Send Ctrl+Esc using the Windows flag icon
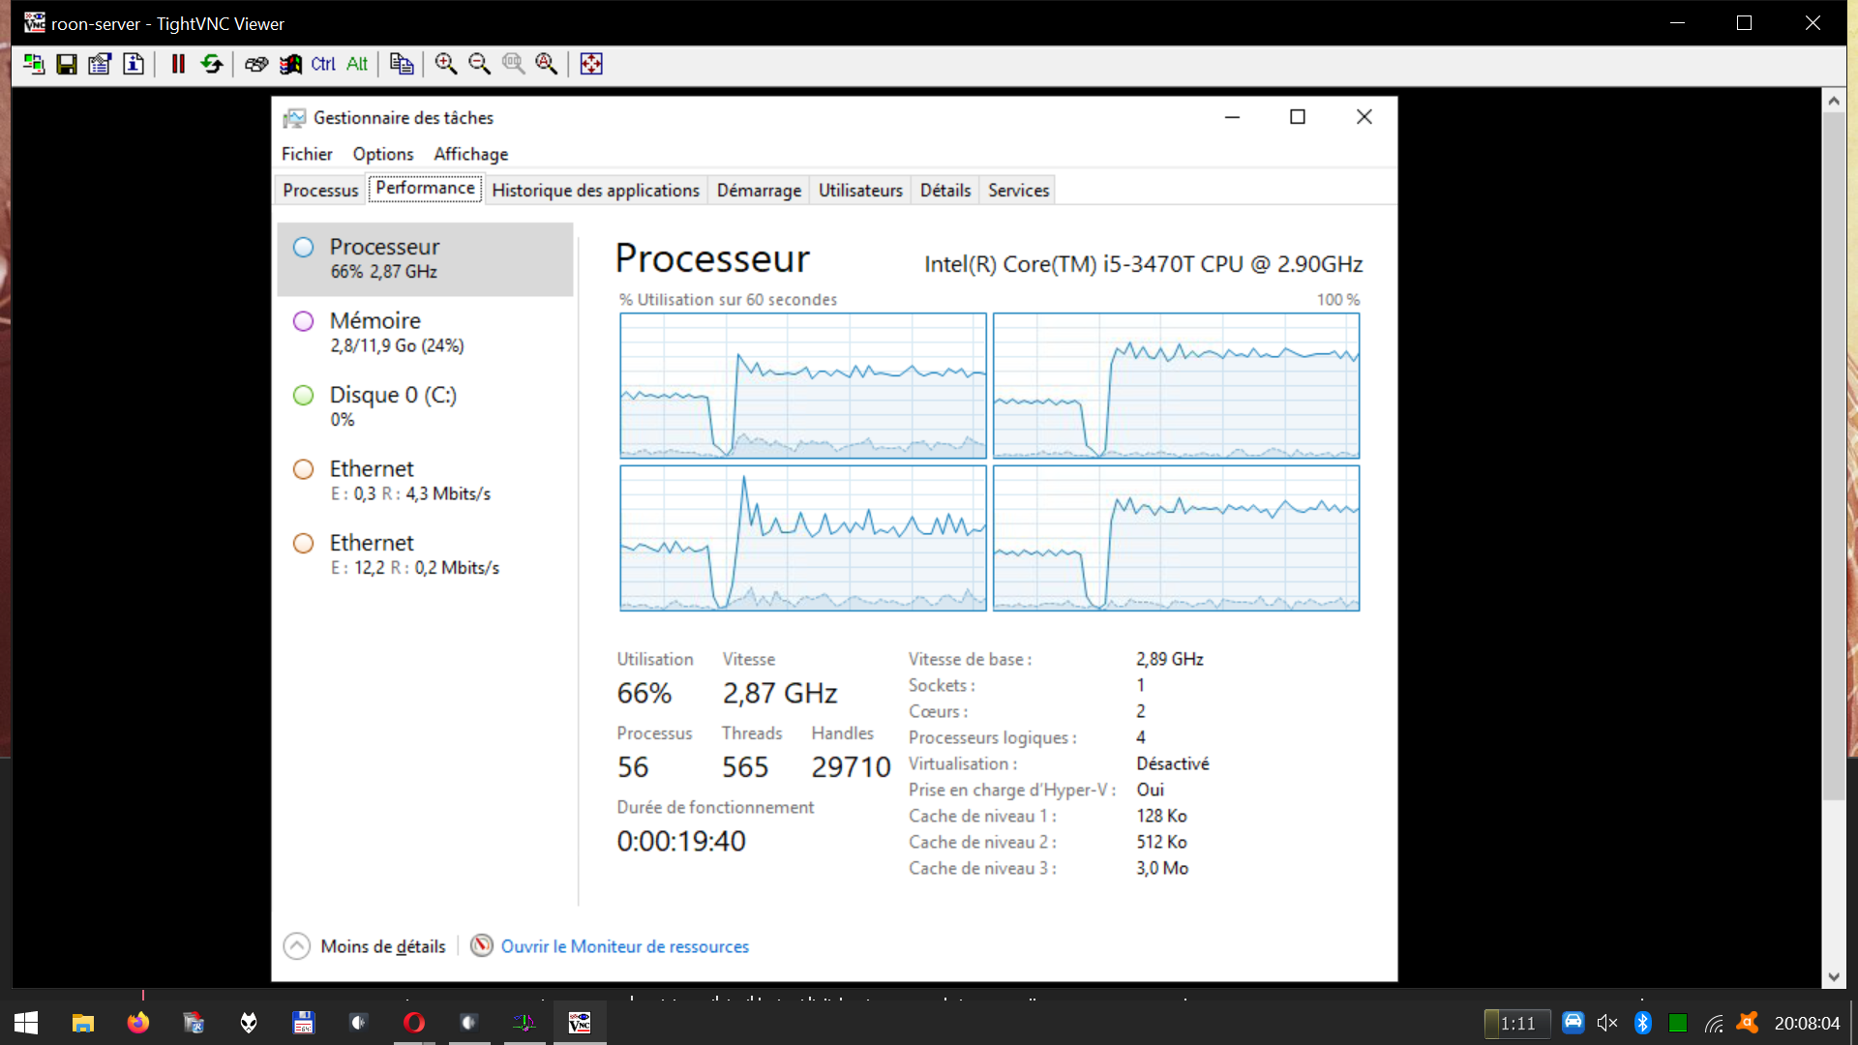Screen dimensions: 1858x1045 point(290,64)
